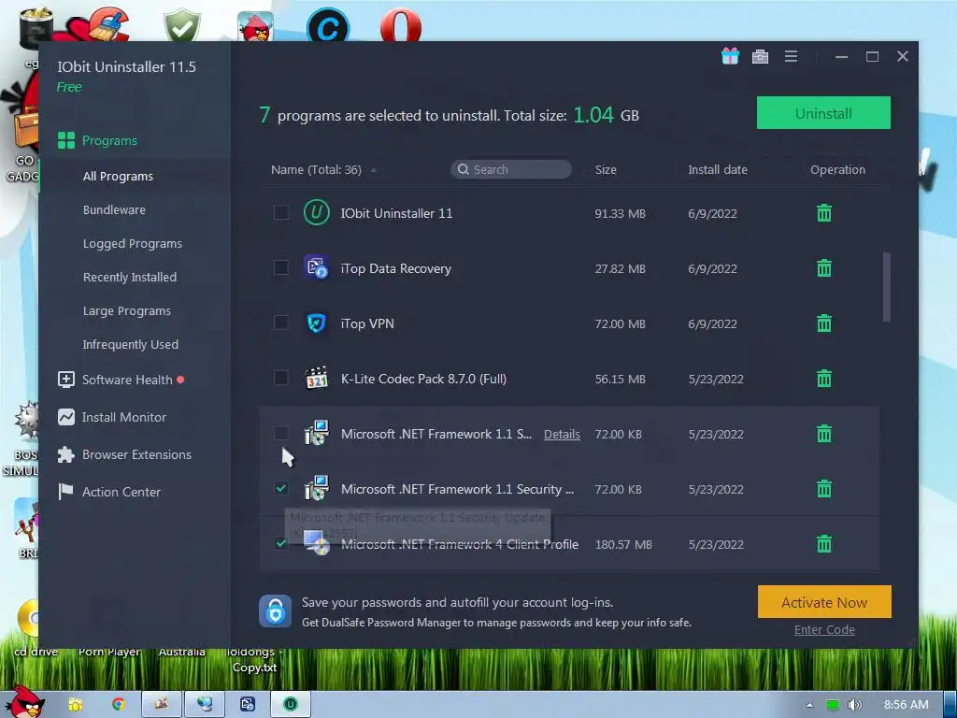Check the K-Lite Codec Pack checkbox
957x718 pixels.
coord(280,378)
